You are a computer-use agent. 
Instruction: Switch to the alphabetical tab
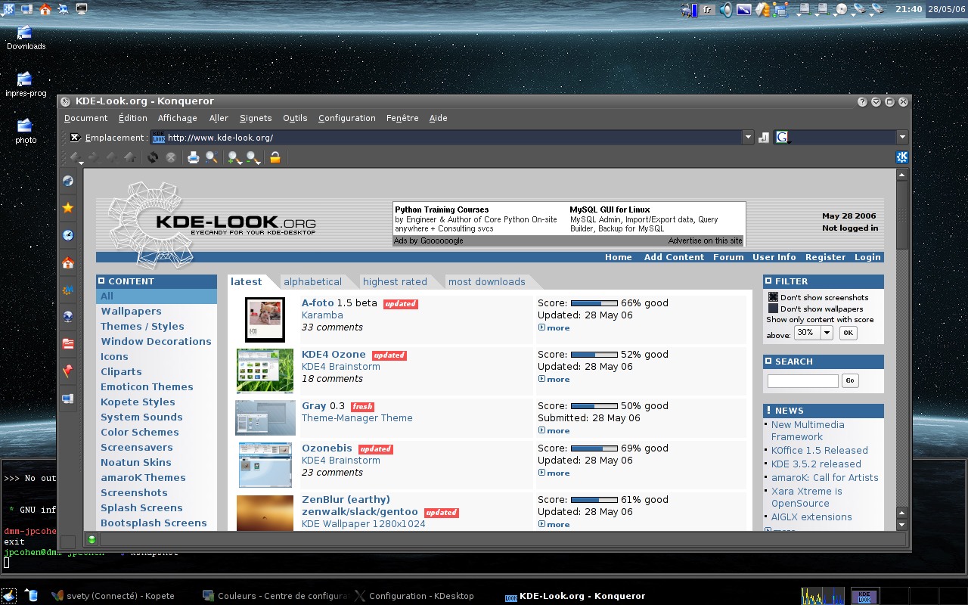[x=312, y=281]
